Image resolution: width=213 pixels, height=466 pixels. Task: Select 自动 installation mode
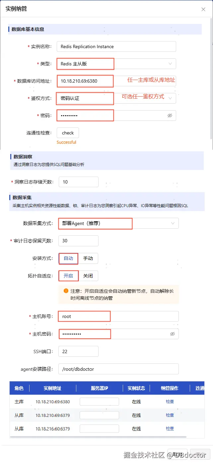[x=68, y=258]
